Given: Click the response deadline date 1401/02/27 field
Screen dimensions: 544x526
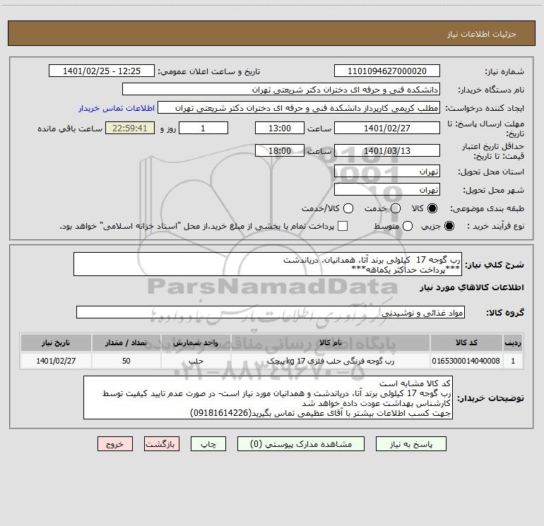Looking at the screenshot, I should click(387, 128).
